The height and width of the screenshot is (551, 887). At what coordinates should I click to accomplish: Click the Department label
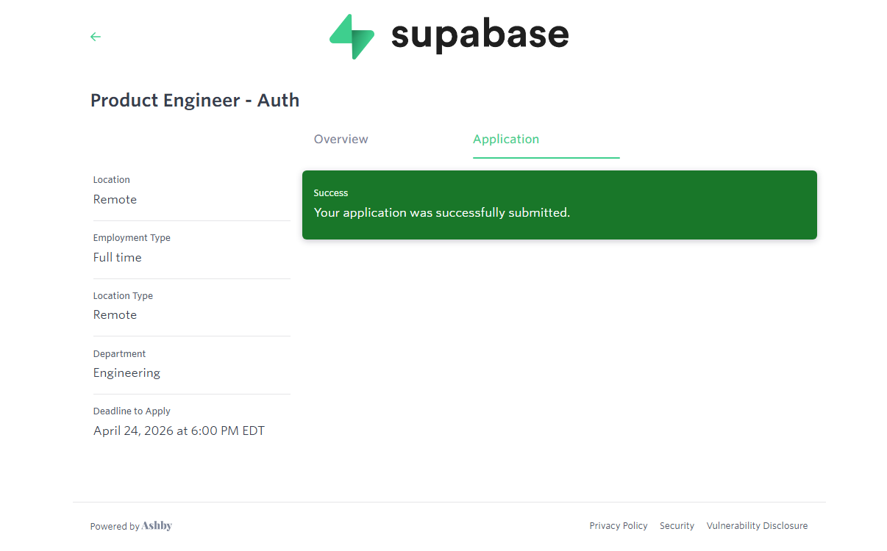[120, 354]
